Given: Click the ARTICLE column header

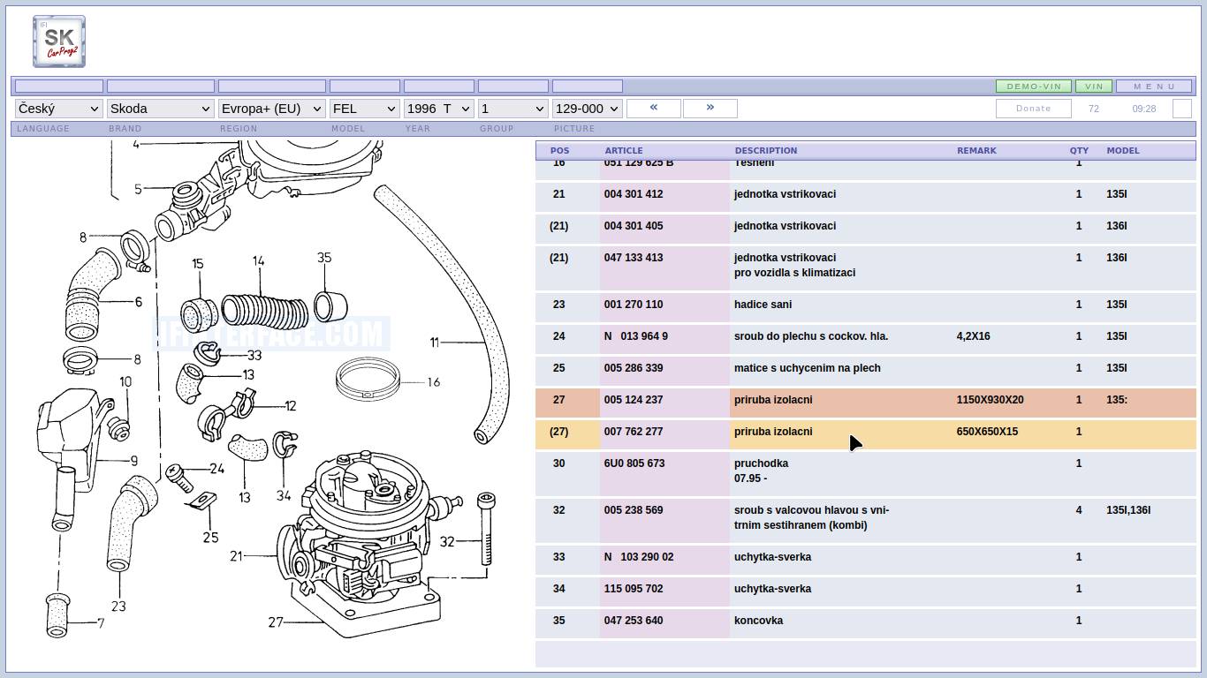Looking at the screenshot, I should [x=624, y=151].
